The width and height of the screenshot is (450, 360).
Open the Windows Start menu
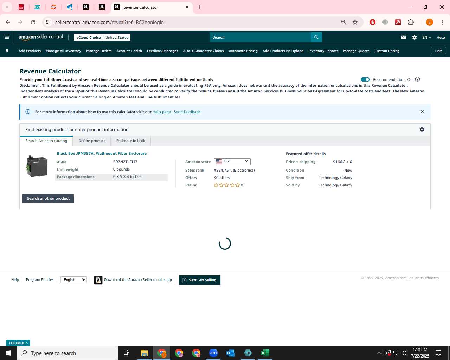8,353
